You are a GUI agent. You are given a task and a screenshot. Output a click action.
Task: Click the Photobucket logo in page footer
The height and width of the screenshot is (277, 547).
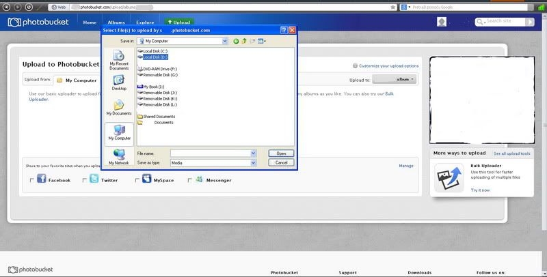tap(30, 269)
